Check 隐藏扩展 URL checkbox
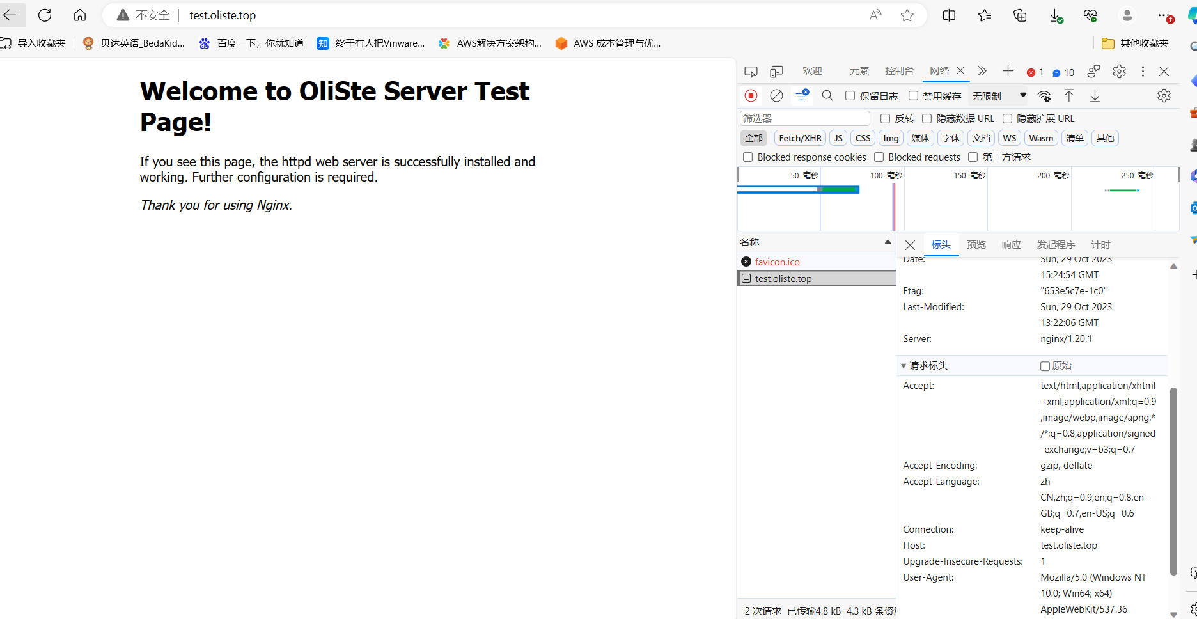 pos(1007,119)
